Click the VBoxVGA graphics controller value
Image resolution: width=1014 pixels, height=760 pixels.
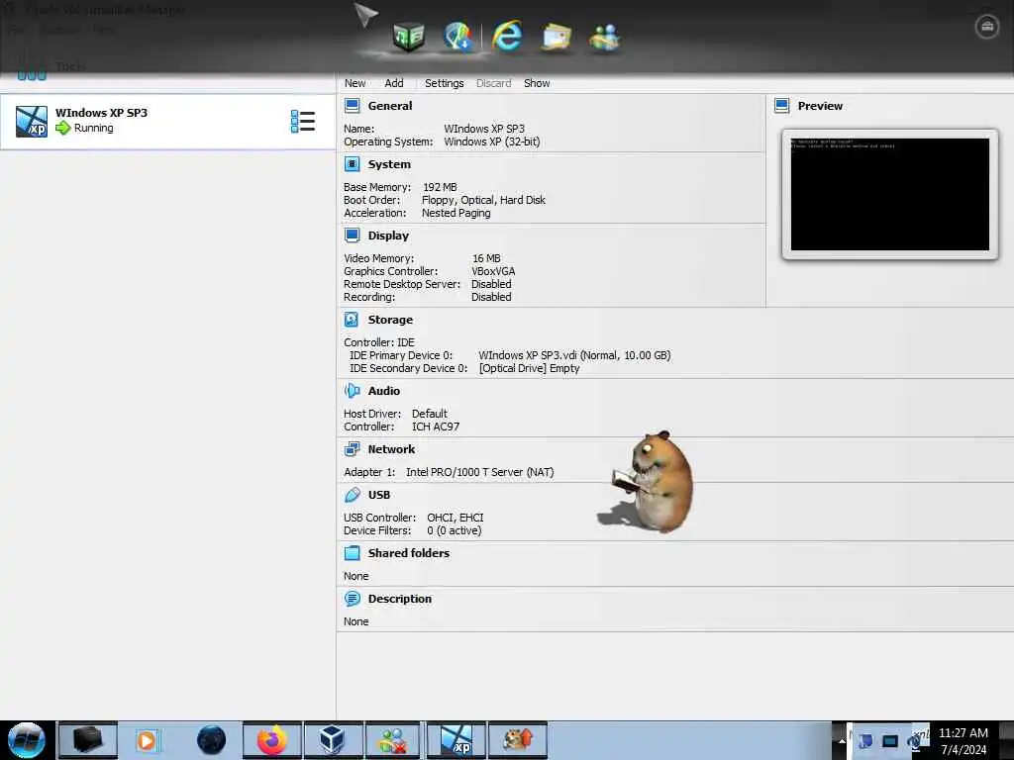[x=493, y=271]
